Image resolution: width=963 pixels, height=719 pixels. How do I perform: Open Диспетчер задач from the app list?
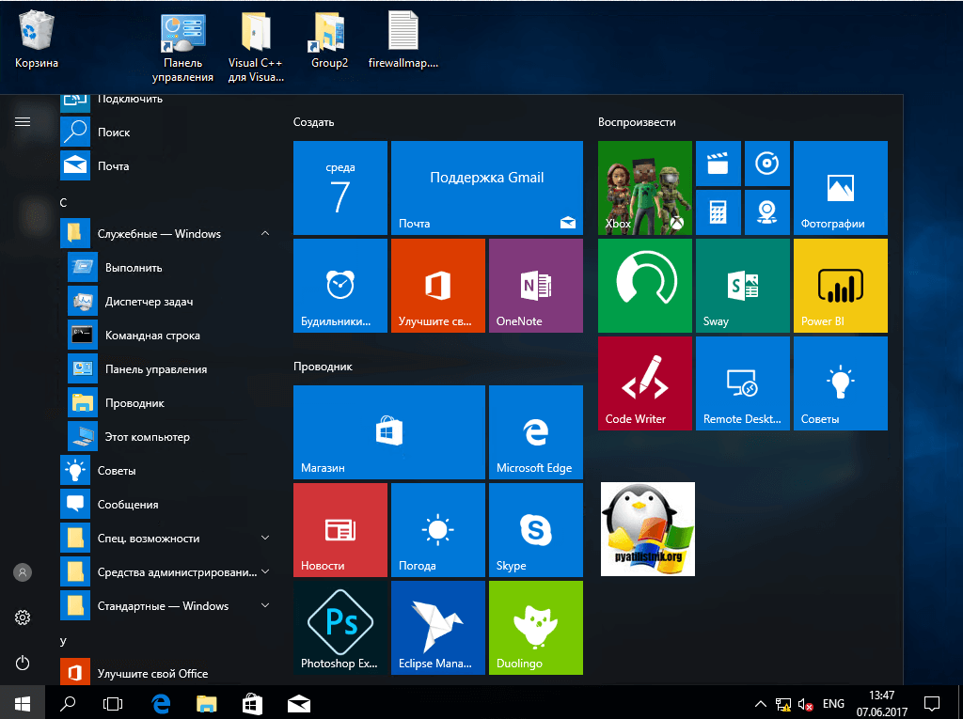point(171,301)
